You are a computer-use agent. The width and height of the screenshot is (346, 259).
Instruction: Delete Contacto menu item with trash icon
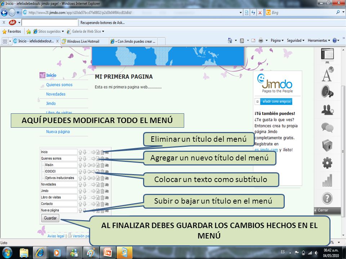click(102, 204)
